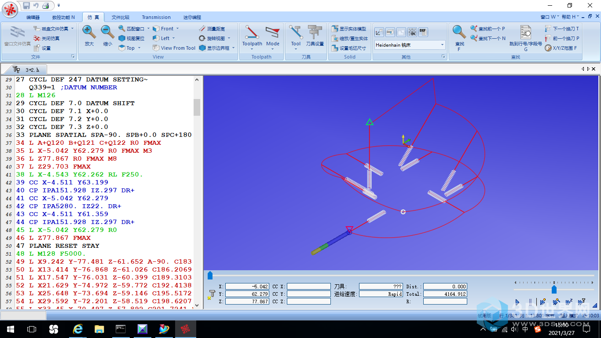
Task: Click X/Y/Z范围 F range finder
Action: 561,48
